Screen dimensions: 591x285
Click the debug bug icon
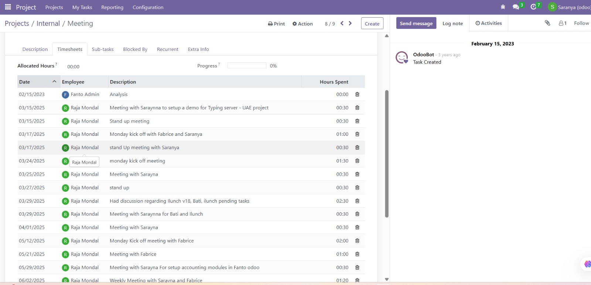pyautogui.click(x=503, y=7)
